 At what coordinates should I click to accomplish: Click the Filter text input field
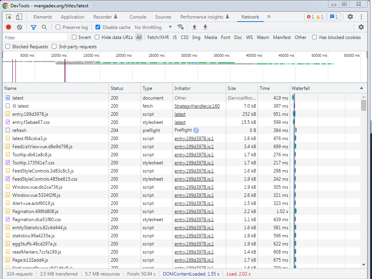pyautogui.click(x=35, y=38)
